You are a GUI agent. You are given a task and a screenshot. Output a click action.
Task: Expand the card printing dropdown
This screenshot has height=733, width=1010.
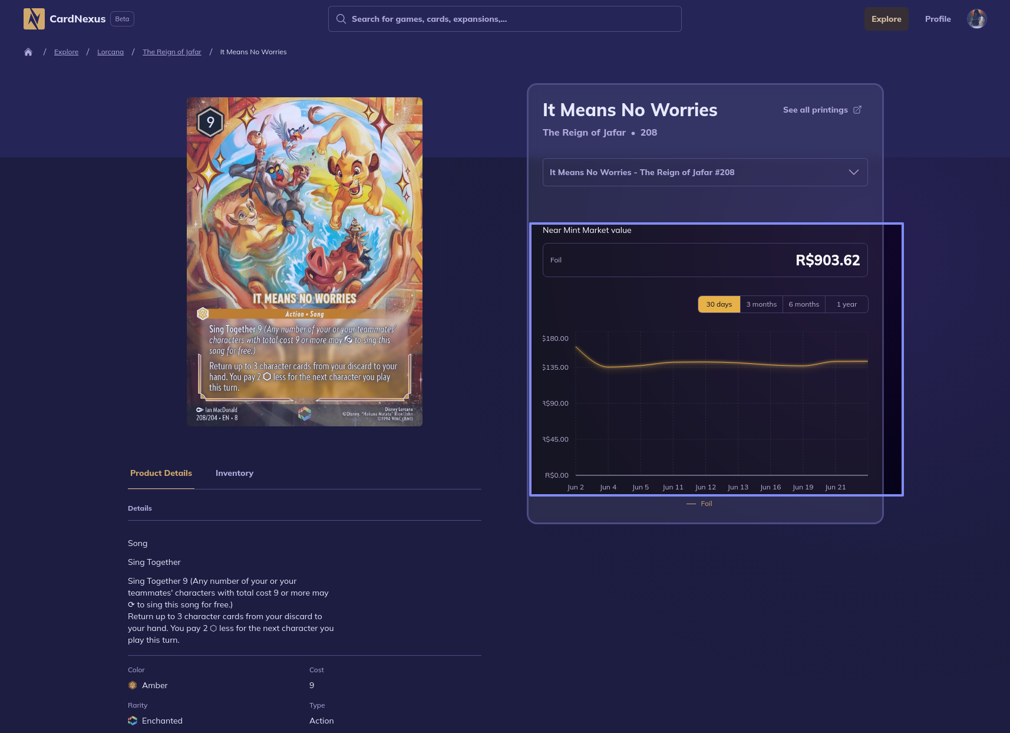(x=695, y=172)
